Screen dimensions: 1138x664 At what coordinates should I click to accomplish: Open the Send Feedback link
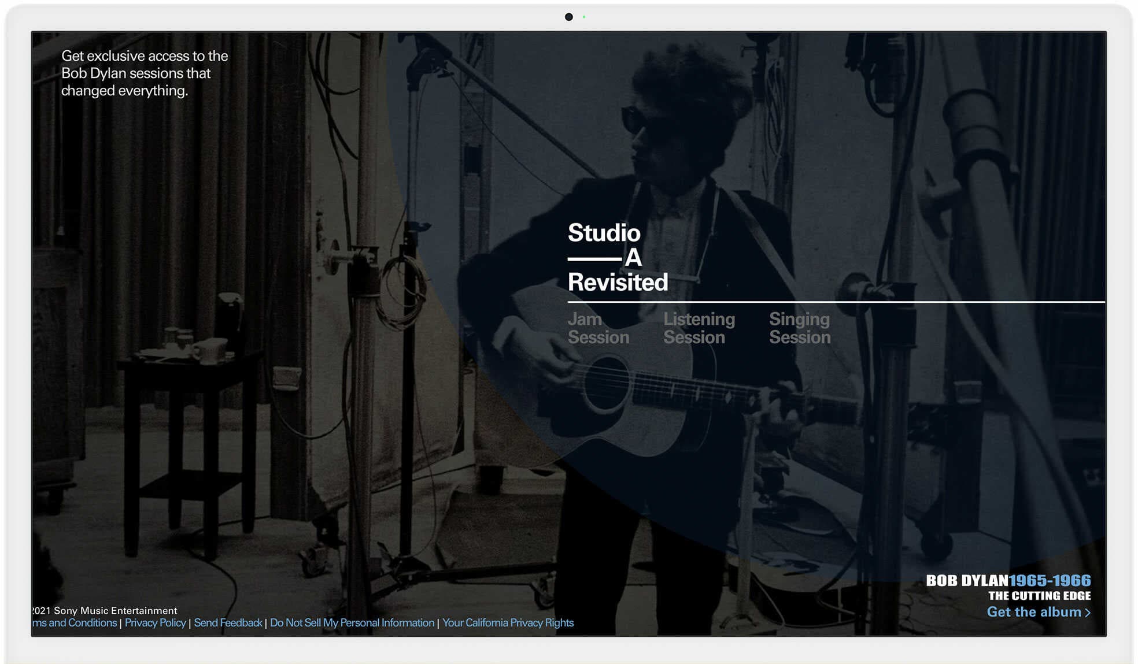pos(228,623)
